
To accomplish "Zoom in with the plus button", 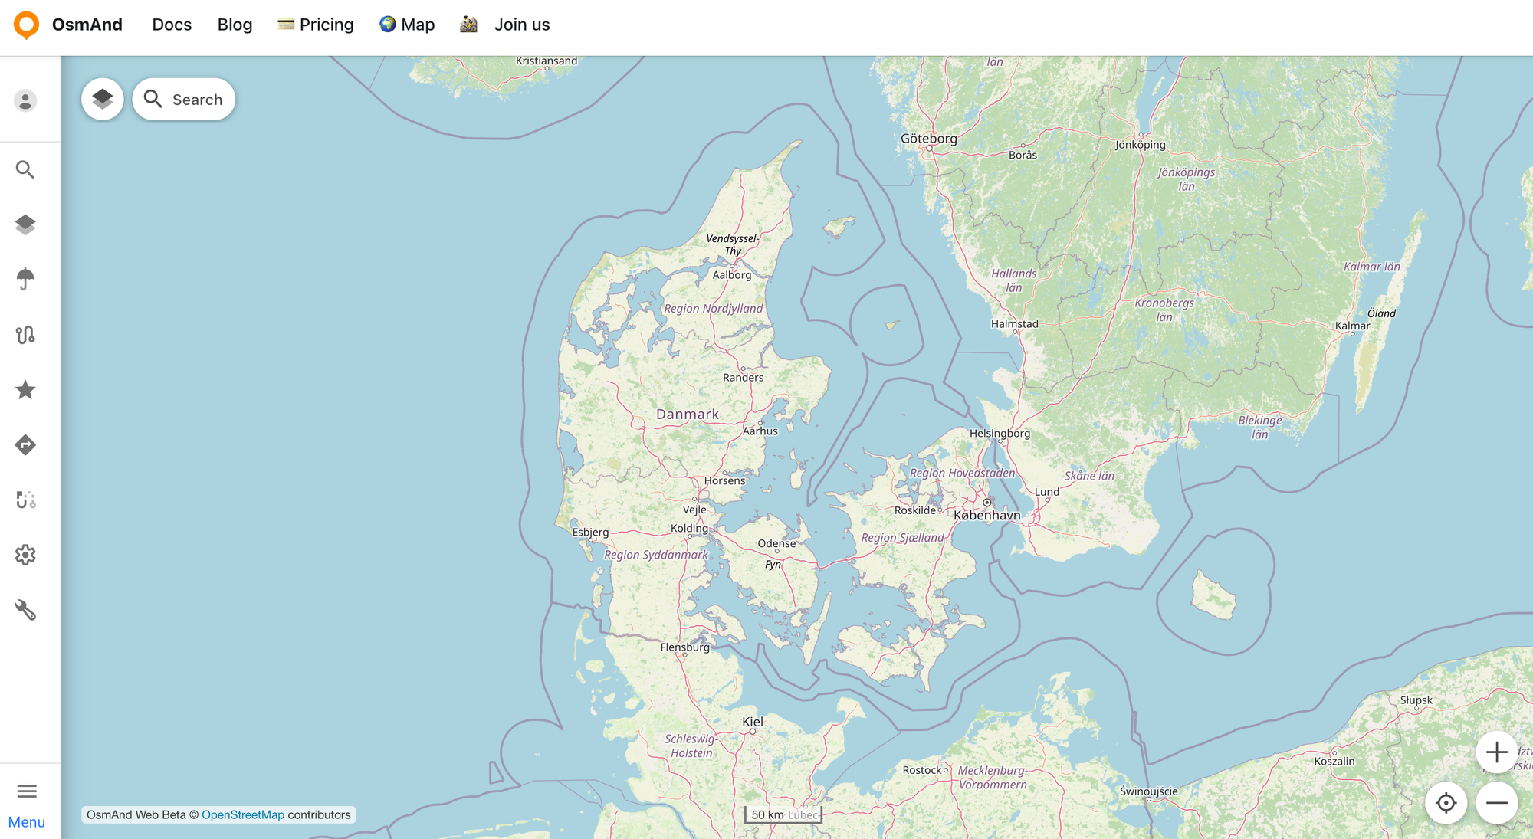I will (1496, 752).
